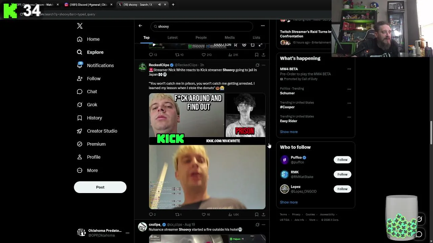The height and width of the screenshot is (243, 433).
Task: Follow the RMK account
Action: (342, 174)
